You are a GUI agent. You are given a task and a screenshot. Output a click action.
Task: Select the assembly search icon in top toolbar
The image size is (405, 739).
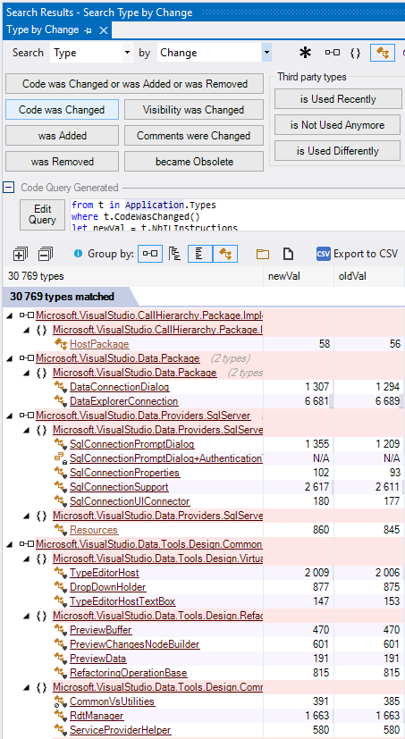[x=333, y=53]
